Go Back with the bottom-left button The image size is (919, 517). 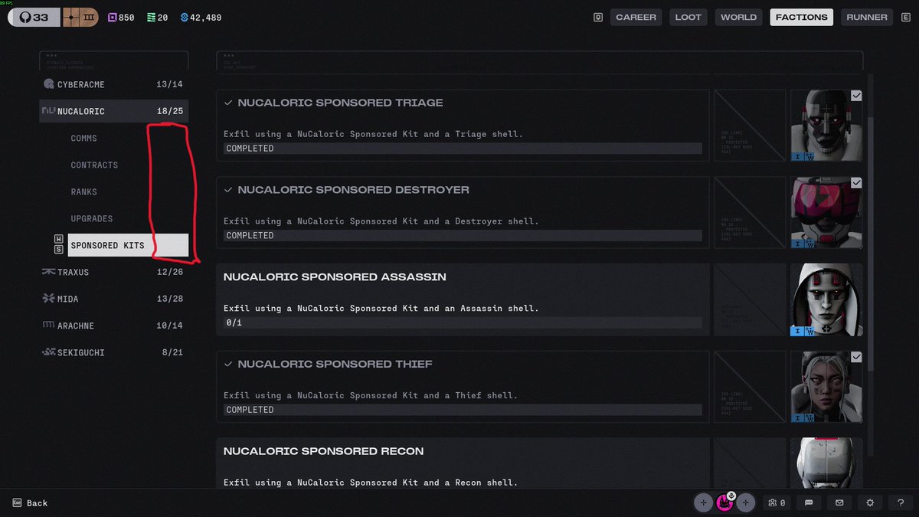(30, 503)
